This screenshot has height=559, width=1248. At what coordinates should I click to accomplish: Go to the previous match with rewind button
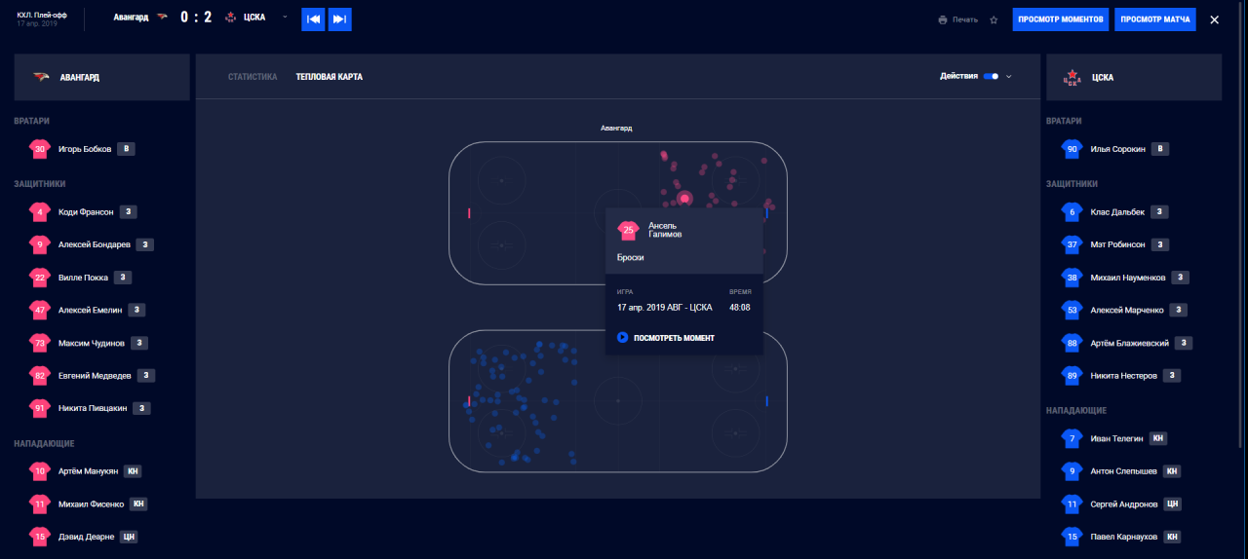click(x=313, y=19)
